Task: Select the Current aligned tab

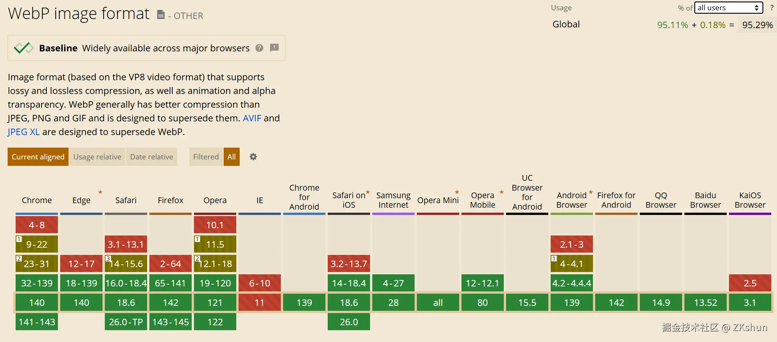Action: pyautogui.click(x=38, y=157)
